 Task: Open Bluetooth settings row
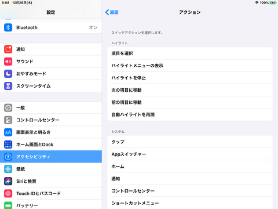(51, 27)
